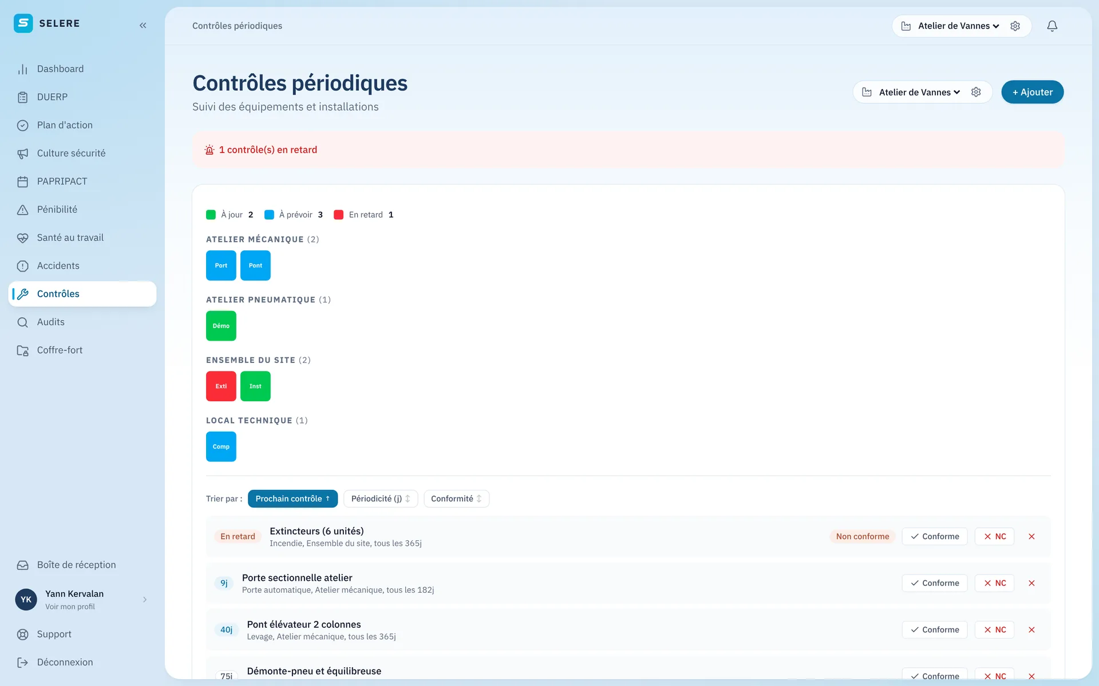Open PAPRIPACT section
This screenshot has width=1099, height=686.
(82, 181)
